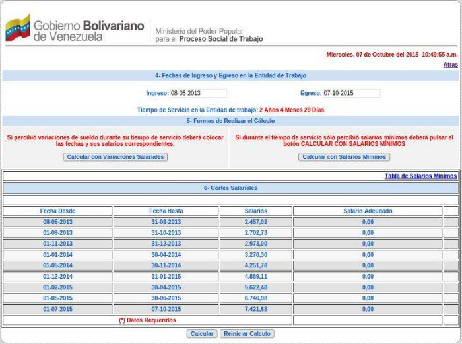Click Salario Adeudado 0,00 in 08-05-2013 row
Image resolution: width=462 pixels, height=344 pixels.
pyautogui.click(x=368, y=222)
